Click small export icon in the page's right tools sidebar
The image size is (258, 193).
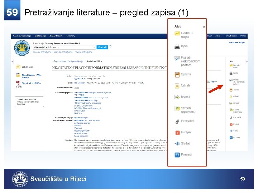point(231,103)
